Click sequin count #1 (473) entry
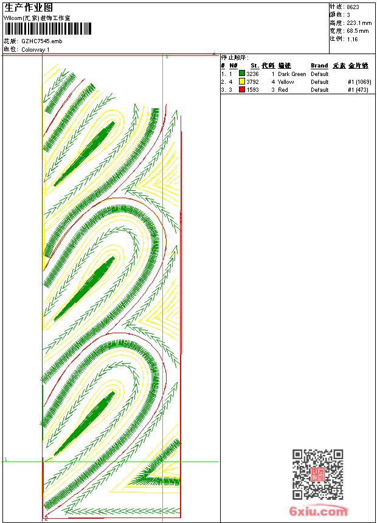 point(358,90)
